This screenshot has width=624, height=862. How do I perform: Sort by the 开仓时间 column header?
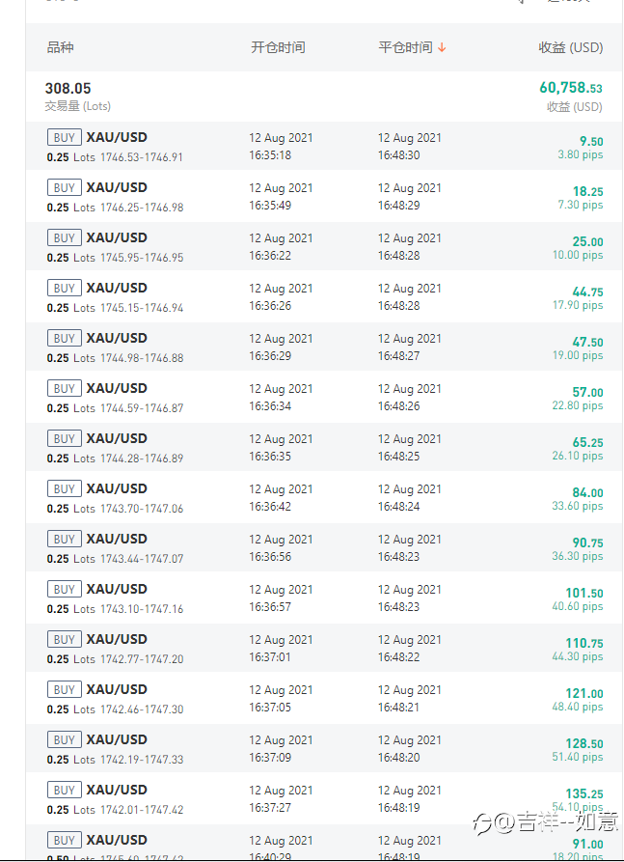[278, 47]
